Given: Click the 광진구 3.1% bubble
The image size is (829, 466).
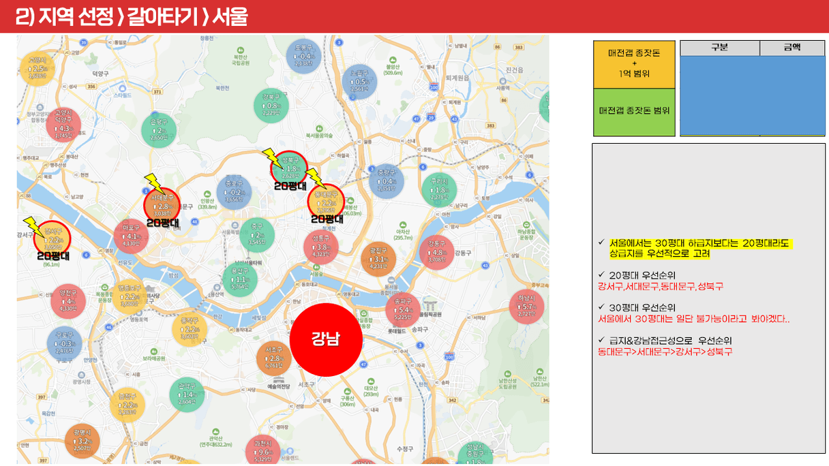Looking at the screenshot, I should click(378, 259).
